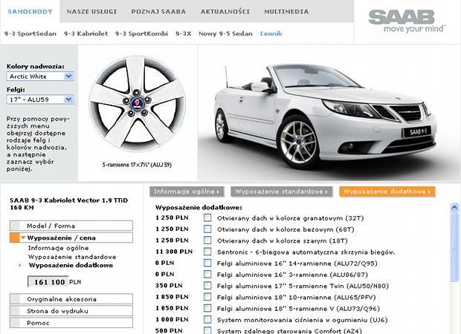Open the Samochody navigation tab
This screenshot has height=334, width=461.
30,12
